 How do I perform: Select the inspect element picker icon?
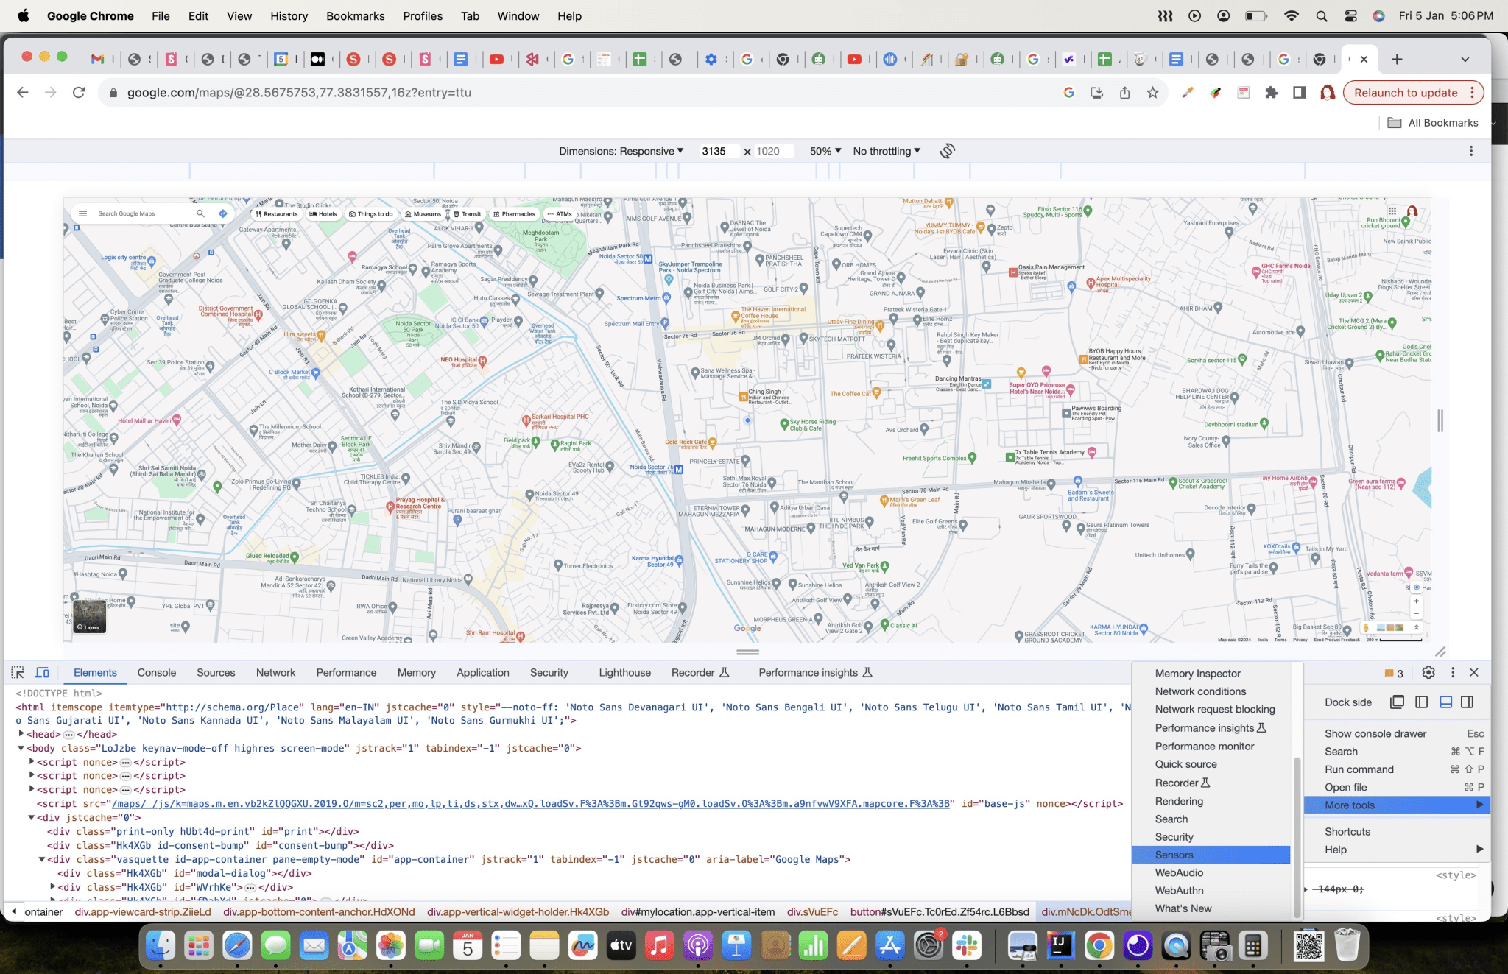(x=18, y=672)
